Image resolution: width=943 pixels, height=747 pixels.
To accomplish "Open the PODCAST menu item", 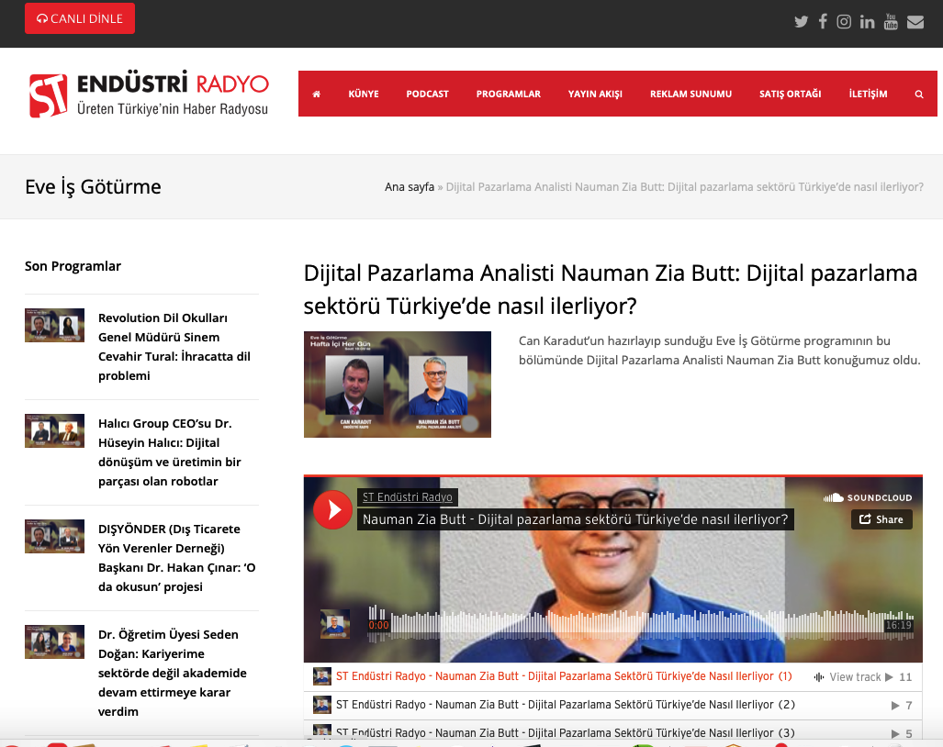I will 427,94.
